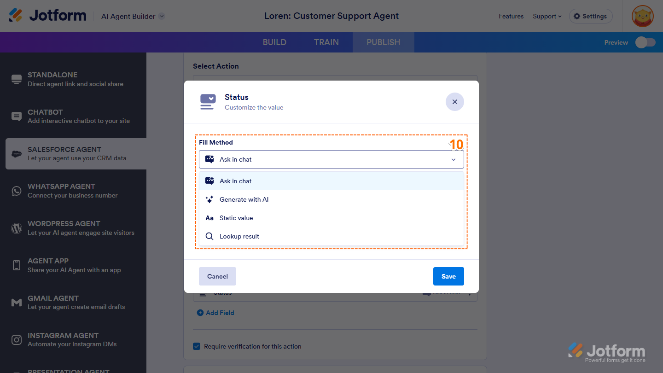Open the Chatbot publishing channel

click(17, 117)
